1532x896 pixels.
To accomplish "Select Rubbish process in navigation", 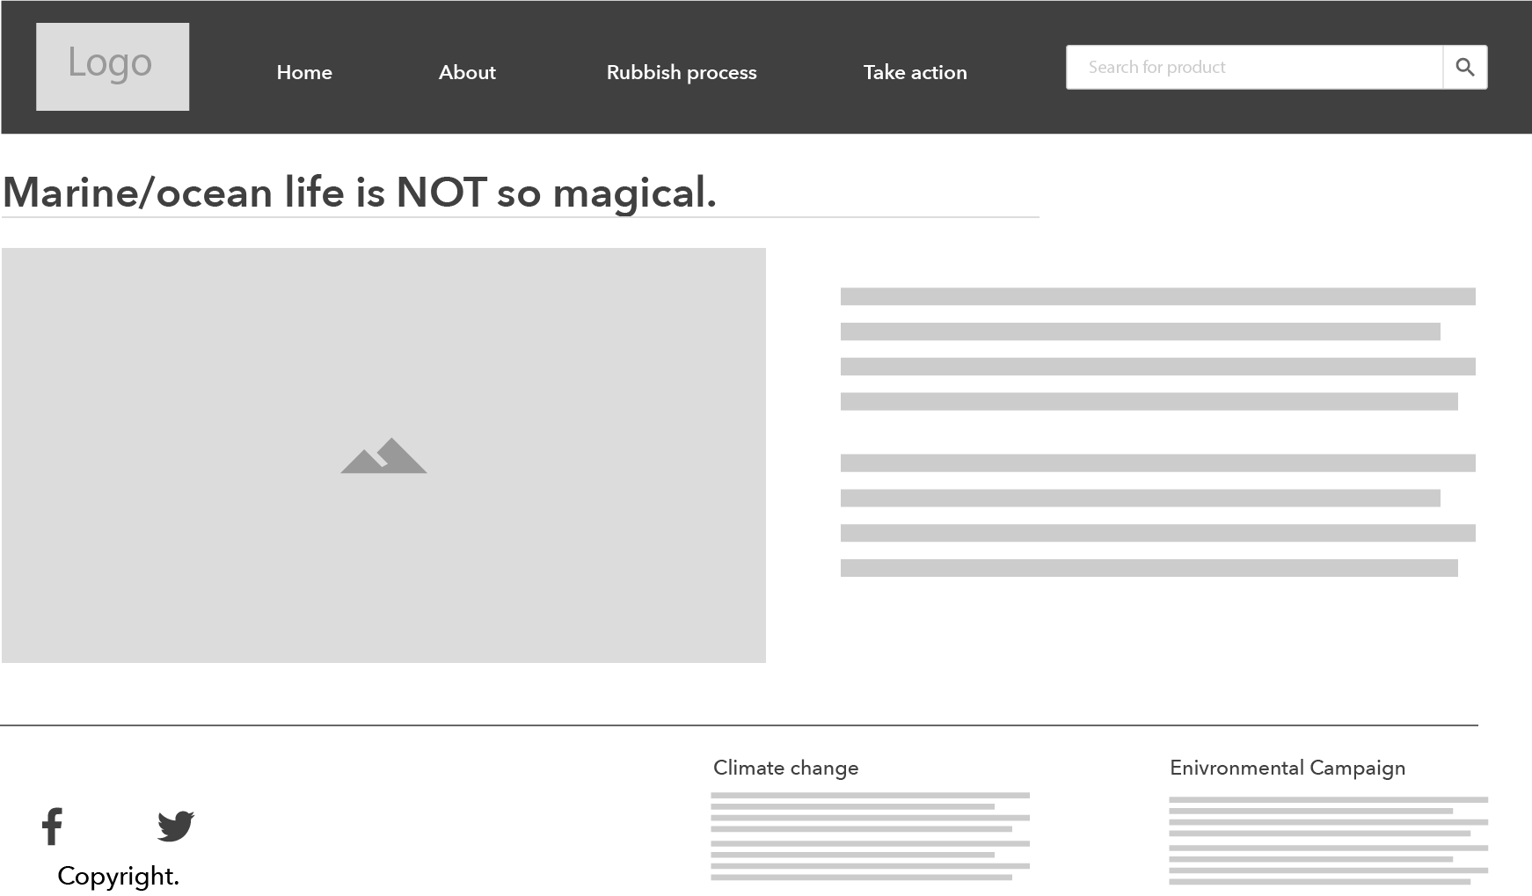I will 682,72.
